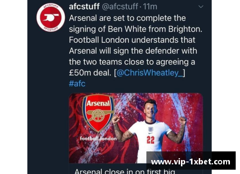Open the article headline 'Arsenal close in on first big'
Image resolution: width=240 pixels, height=174 pixels.
pyautogui.click(x=125, y=172)
